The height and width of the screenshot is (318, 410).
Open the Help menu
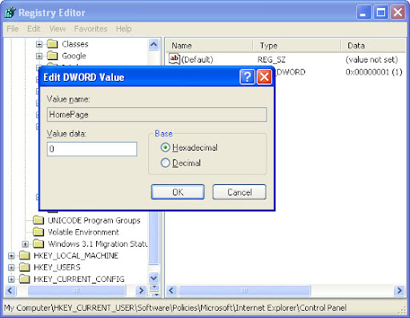[x=123, y=29]
